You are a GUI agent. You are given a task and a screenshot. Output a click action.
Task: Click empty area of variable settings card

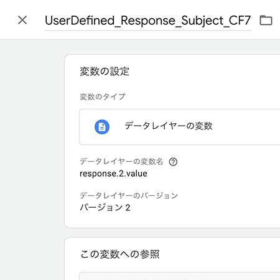click(x=218, y=187)
